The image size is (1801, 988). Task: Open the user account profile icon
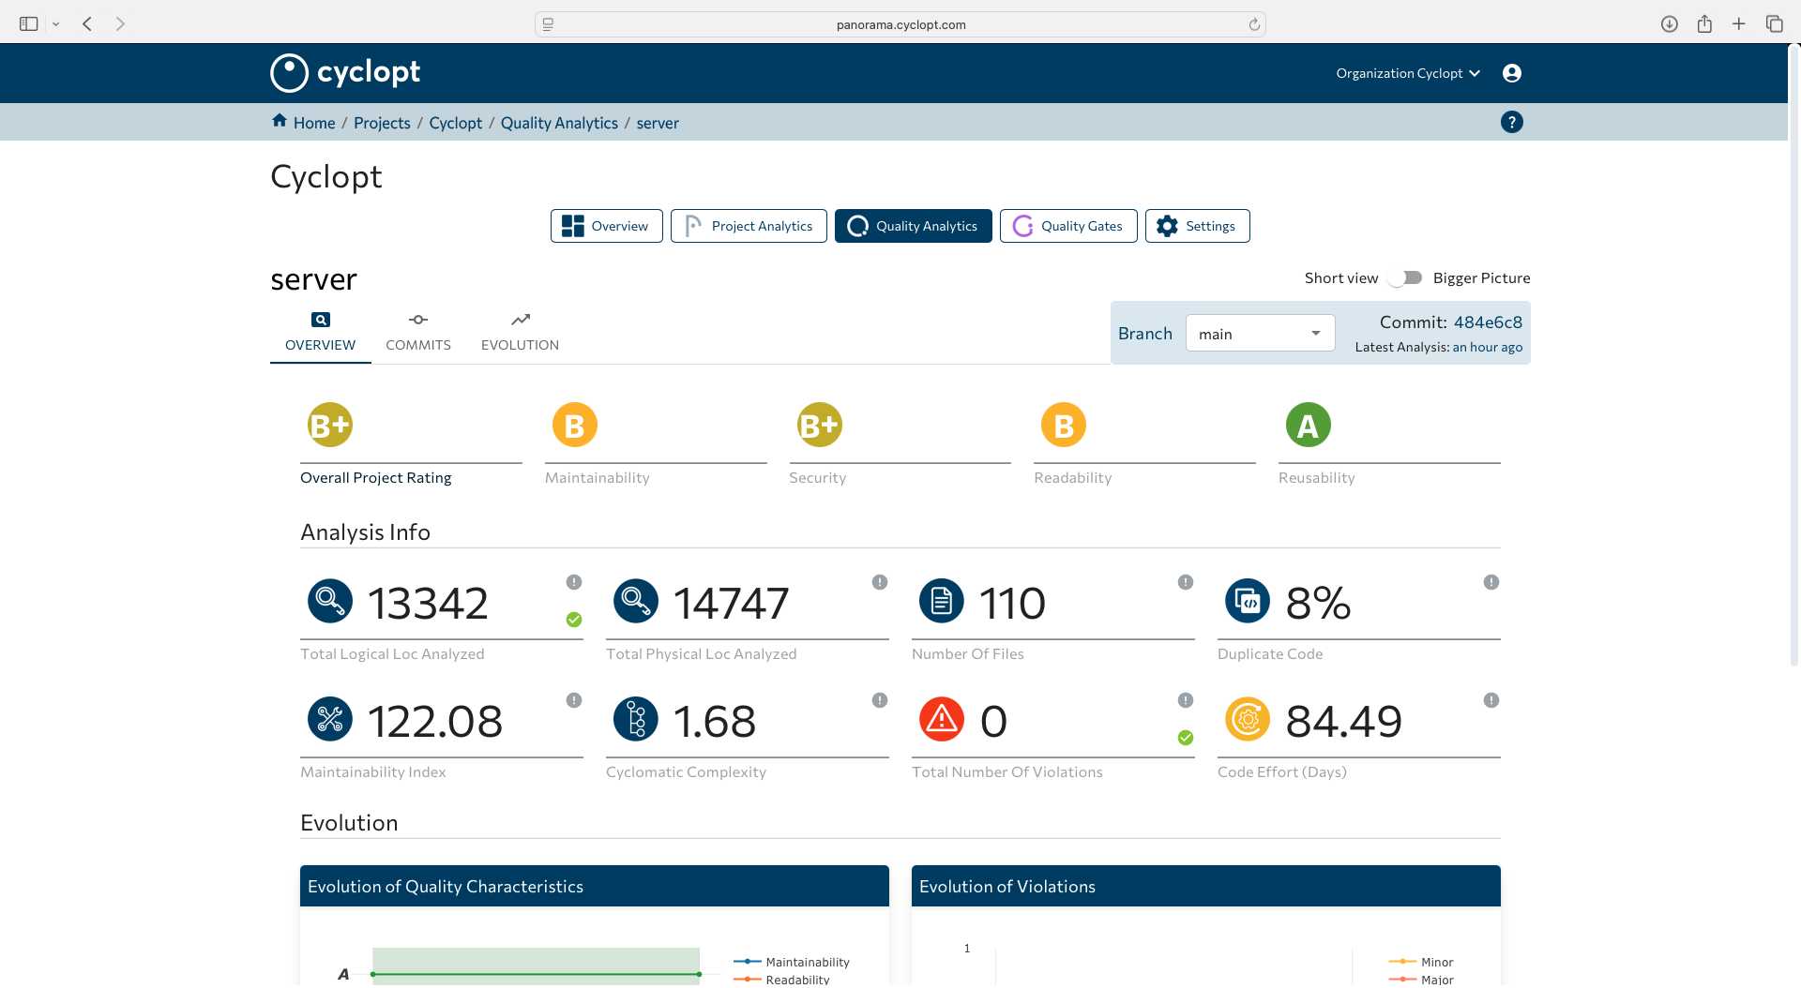pyautogui.click(x=1512, y=73)
